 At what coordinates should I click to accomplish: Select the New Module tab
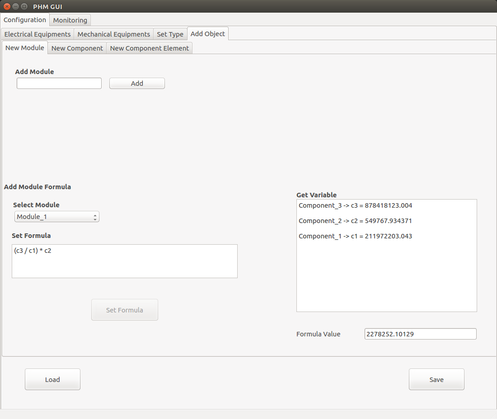(x=25, y=47)
